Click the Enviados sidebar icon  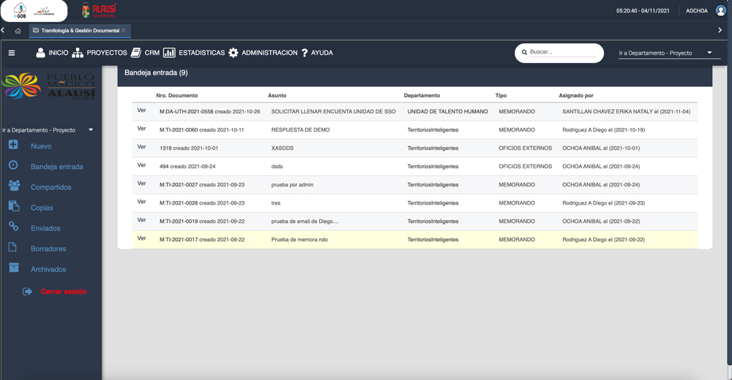pyautogui.click(x=14, y=227)
